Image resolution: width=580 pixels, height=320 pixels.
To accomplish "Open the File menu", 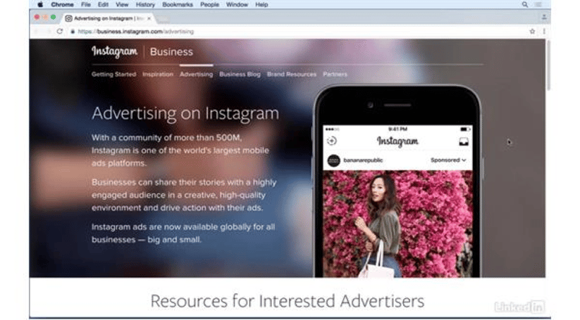I will [x=86, y=4].
